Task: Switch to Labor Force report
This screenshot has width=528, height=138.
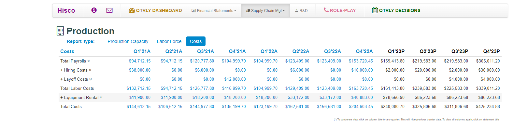Action: (169, 41)
